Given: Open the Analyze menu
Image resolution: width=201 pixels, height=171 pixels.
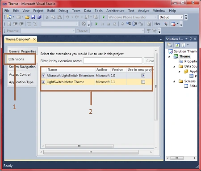Looking at the screenshot, I should [x=143, y=11].
